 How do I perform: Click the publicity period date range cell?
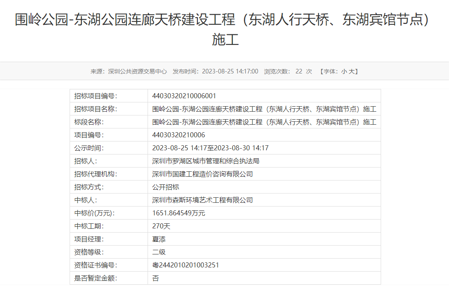point(210,148)
